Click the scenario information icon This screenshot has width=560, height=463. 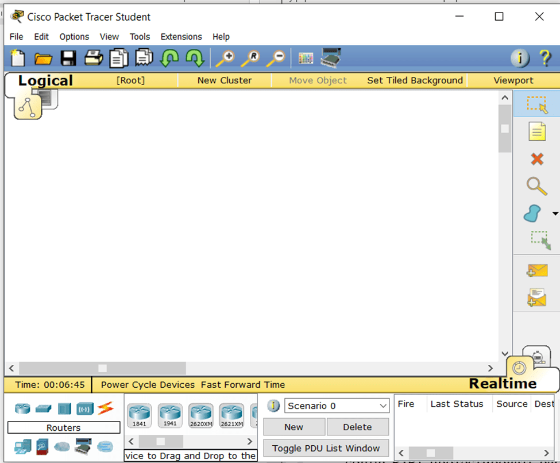tap(273, 406)
